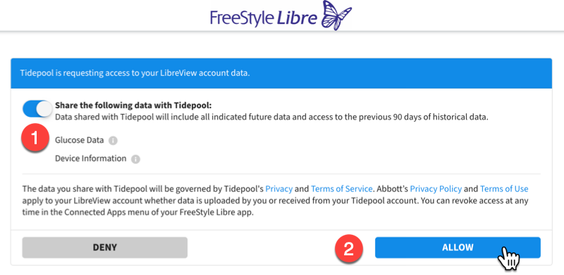This screenshot has width=564, height=275.
Task: Click the Device Information label
Action: click(91, 158)
